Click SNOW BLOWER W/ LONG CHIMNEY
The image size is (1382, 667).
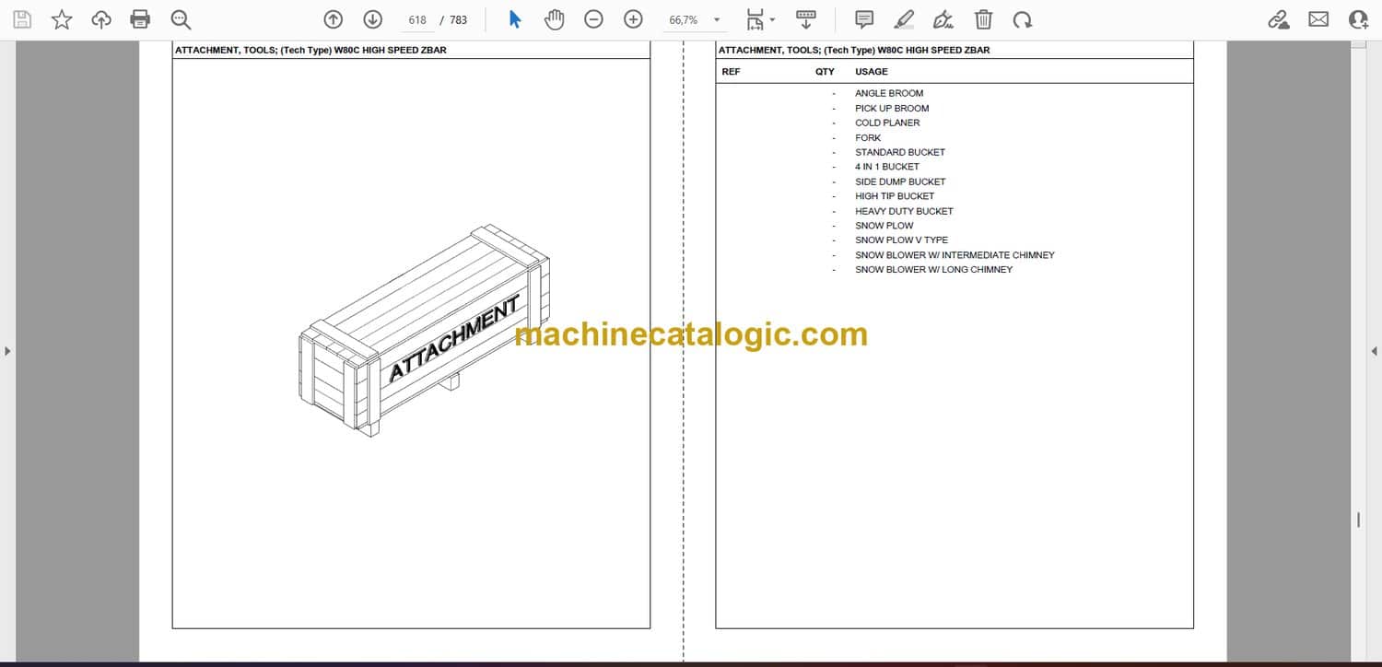(933, 270)
